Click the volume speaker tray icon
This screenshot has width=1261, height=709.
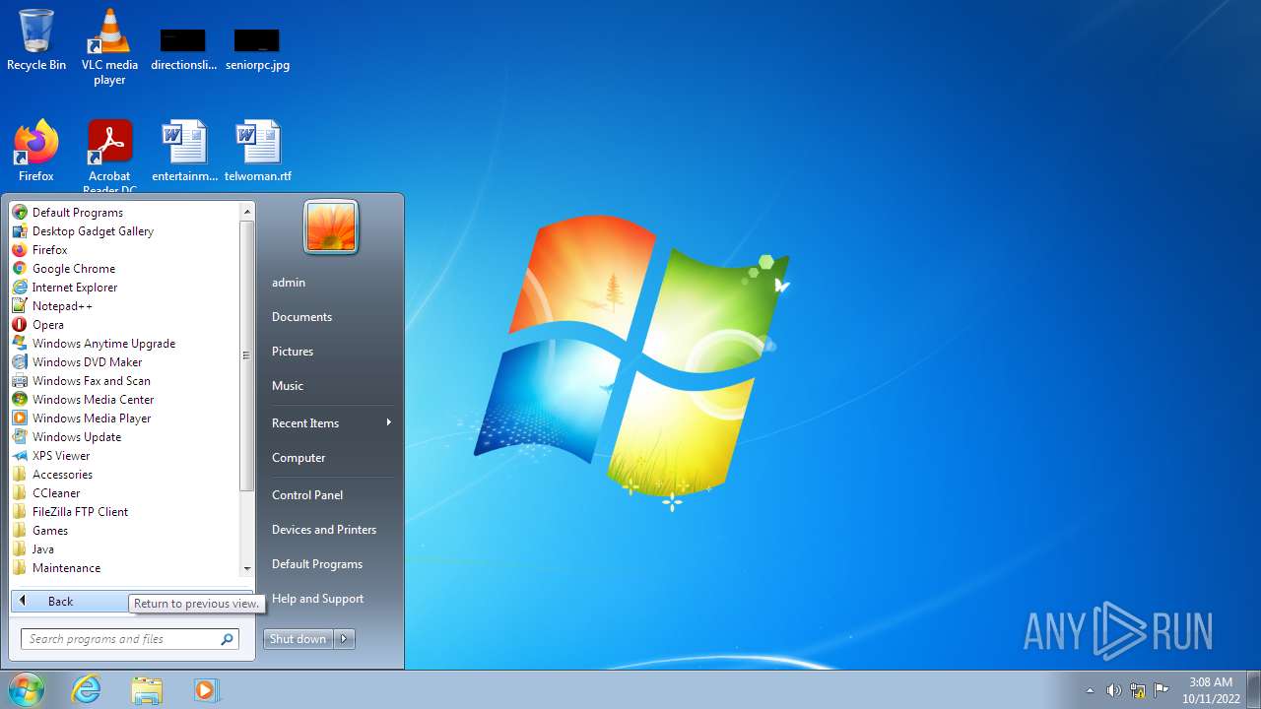tap(1114, 690)
